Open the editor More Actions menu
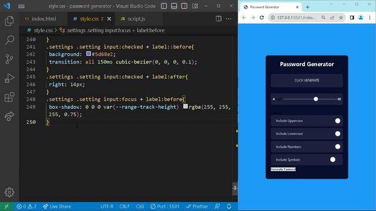 229,19
